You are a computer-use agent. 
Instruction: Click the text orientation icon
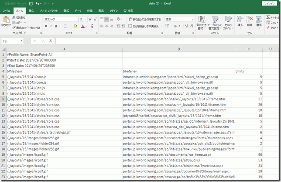pos(119,19)
